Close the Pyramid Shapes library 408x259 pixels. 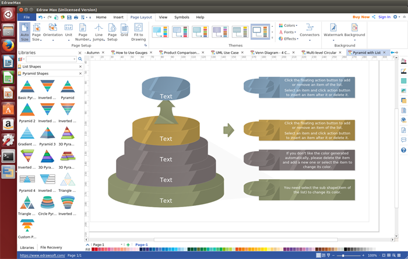tap(80, 73)
